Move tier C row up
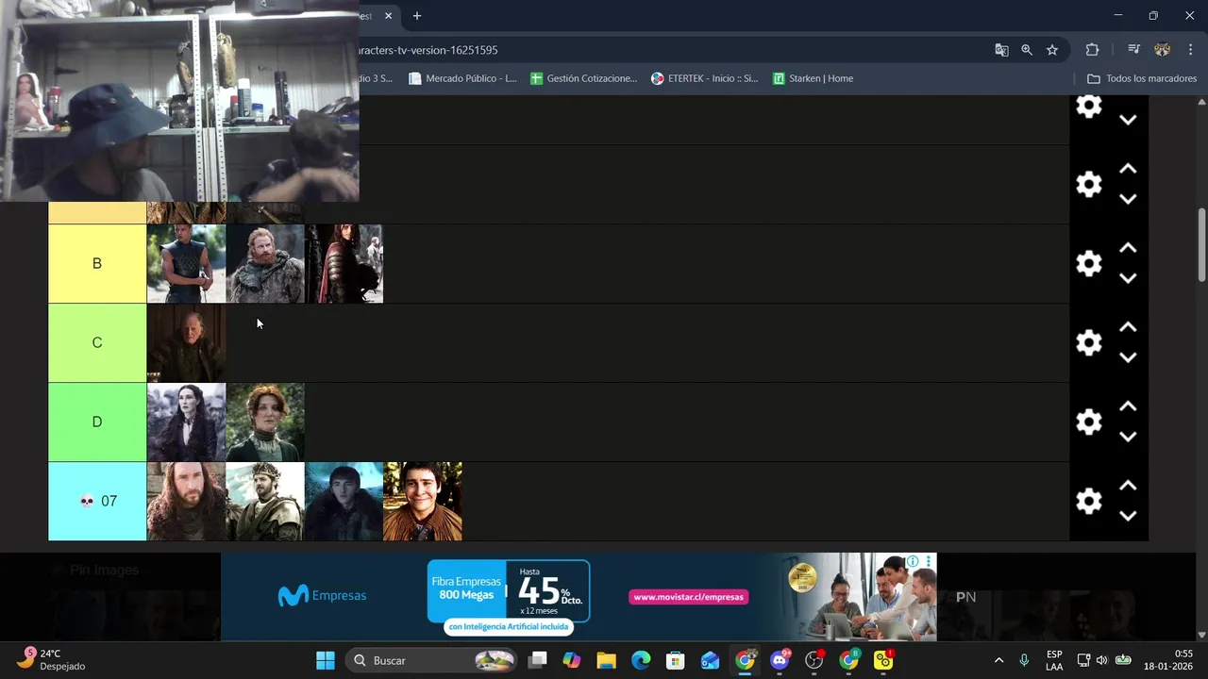This screenshot has width=1208, height=679. [1128, 327]
